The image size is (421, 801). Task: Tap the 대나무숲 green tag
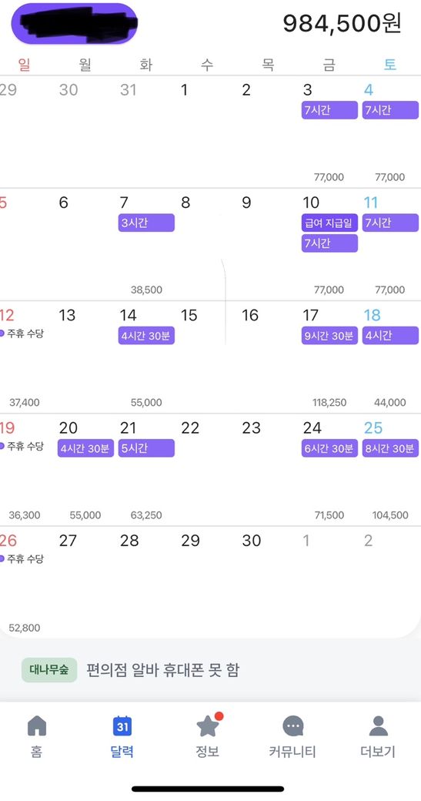(49, 670)
